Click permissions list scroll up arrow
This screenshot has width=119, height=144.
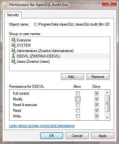click(107, 93)
